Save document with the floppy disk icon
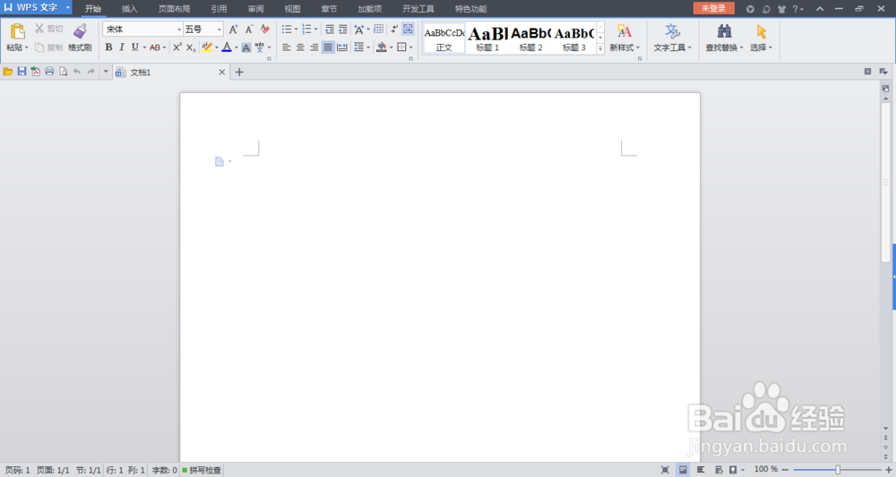896x477 pixels. pyautogui.click(x=22, y=72)
